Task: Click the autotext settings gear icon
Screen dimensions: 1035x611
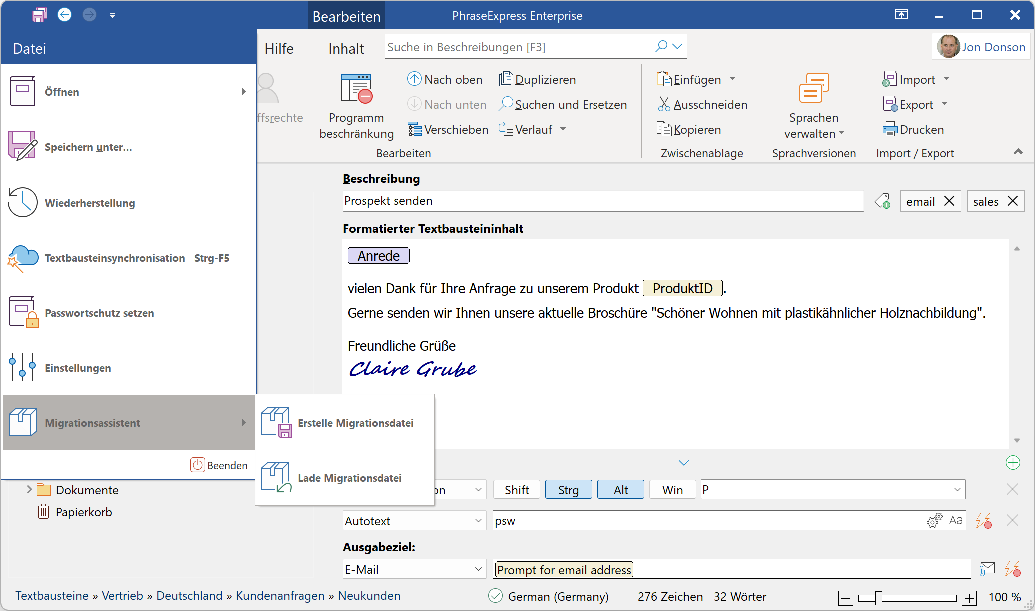Action: click(x=934, y=521)
